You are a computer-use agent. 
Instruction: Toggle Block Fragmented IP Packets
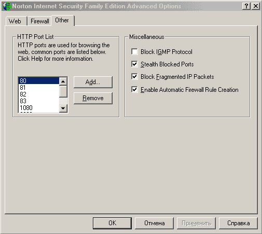[x=134, y=77]
